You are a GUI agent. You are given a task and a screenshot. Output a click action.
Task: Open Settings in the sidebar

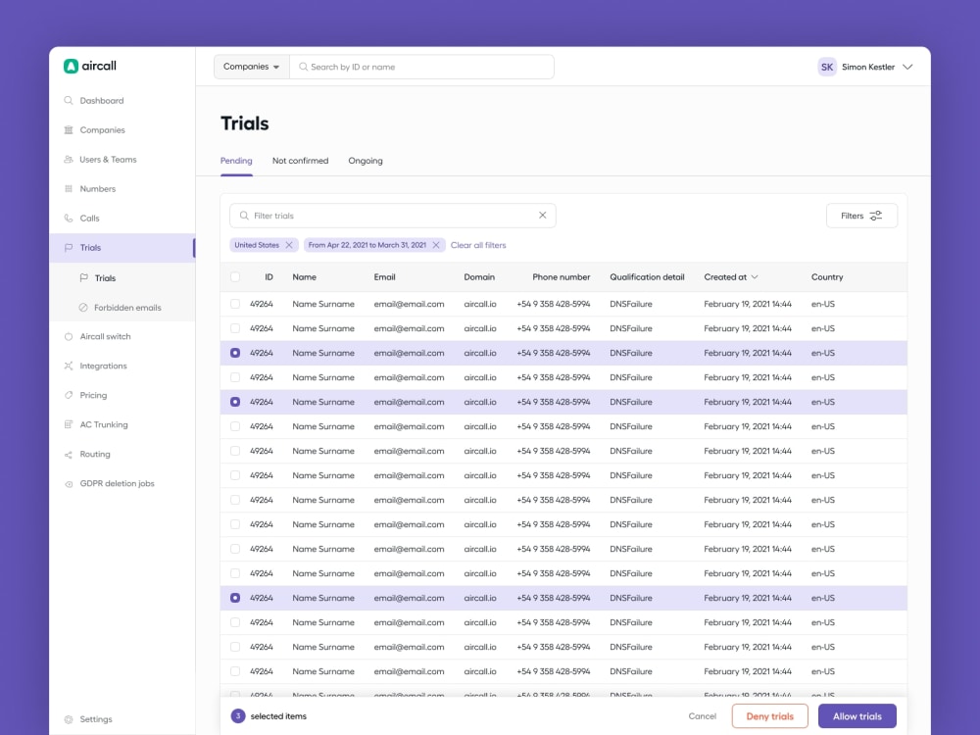tap(122, 719)
